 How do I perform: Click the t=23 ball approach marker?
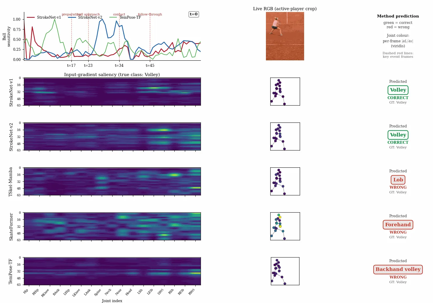88,66
